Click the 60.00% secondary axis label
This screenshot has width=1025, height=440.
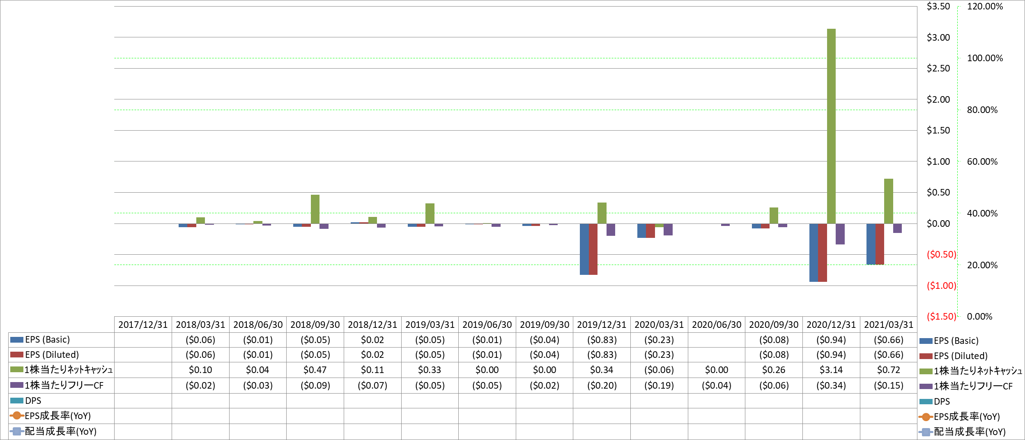[982, 161]
